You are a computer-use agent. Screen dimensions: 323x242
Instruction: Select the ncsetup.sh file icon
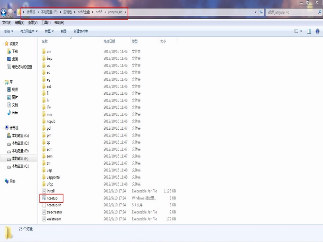tap(44, 205)
